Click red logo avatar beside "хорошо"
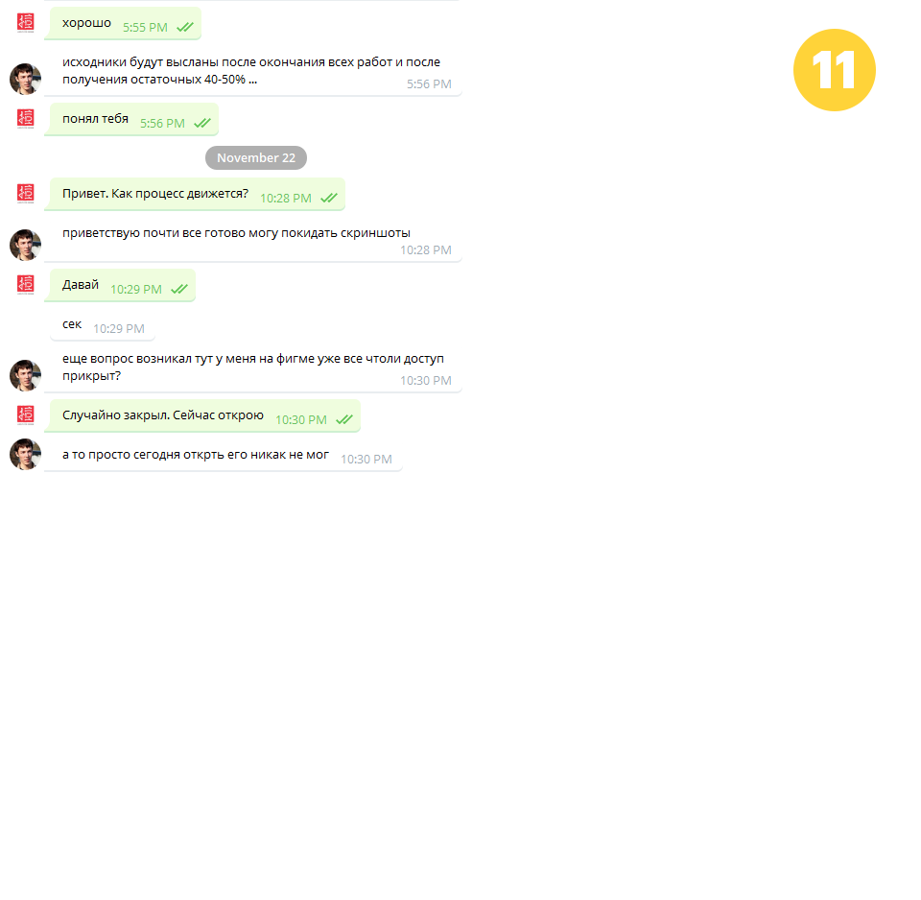 tap(25, 23)
